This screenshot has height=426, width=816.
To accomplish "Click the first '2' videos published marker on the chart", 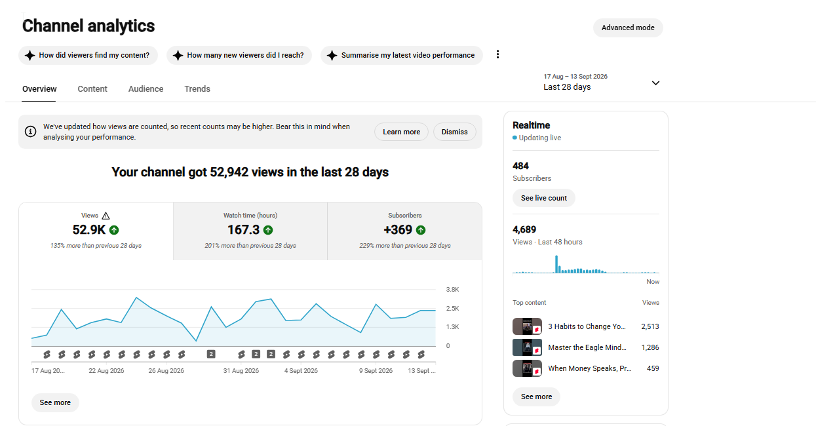I will click(x=211, y=354).
